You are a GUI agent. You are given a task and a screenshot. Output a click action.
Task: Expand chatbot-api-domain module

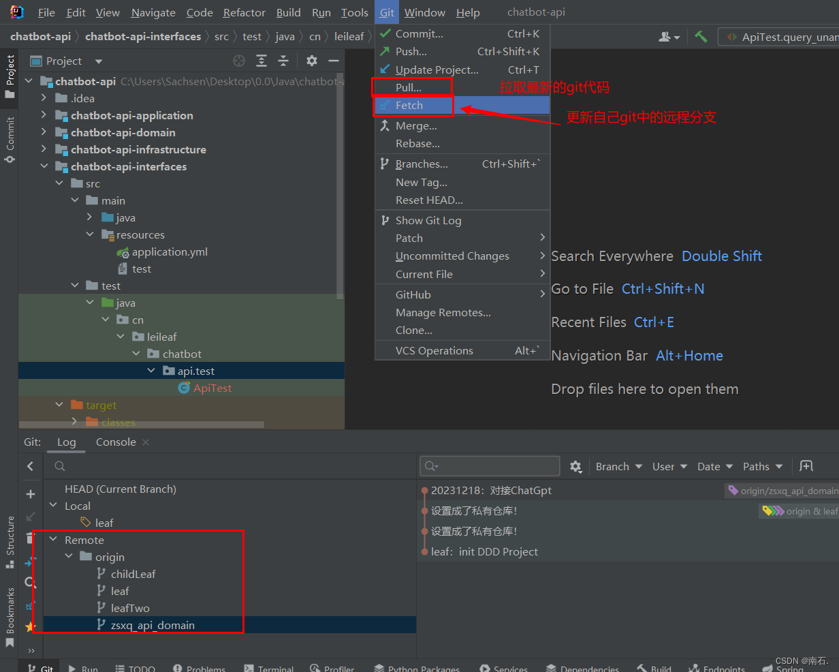point(44,132)
